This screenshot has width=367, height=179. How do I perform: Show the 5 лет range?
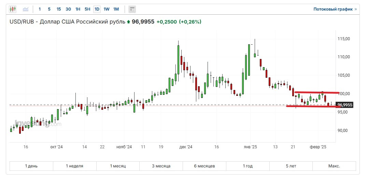click(x=291, y=166)
